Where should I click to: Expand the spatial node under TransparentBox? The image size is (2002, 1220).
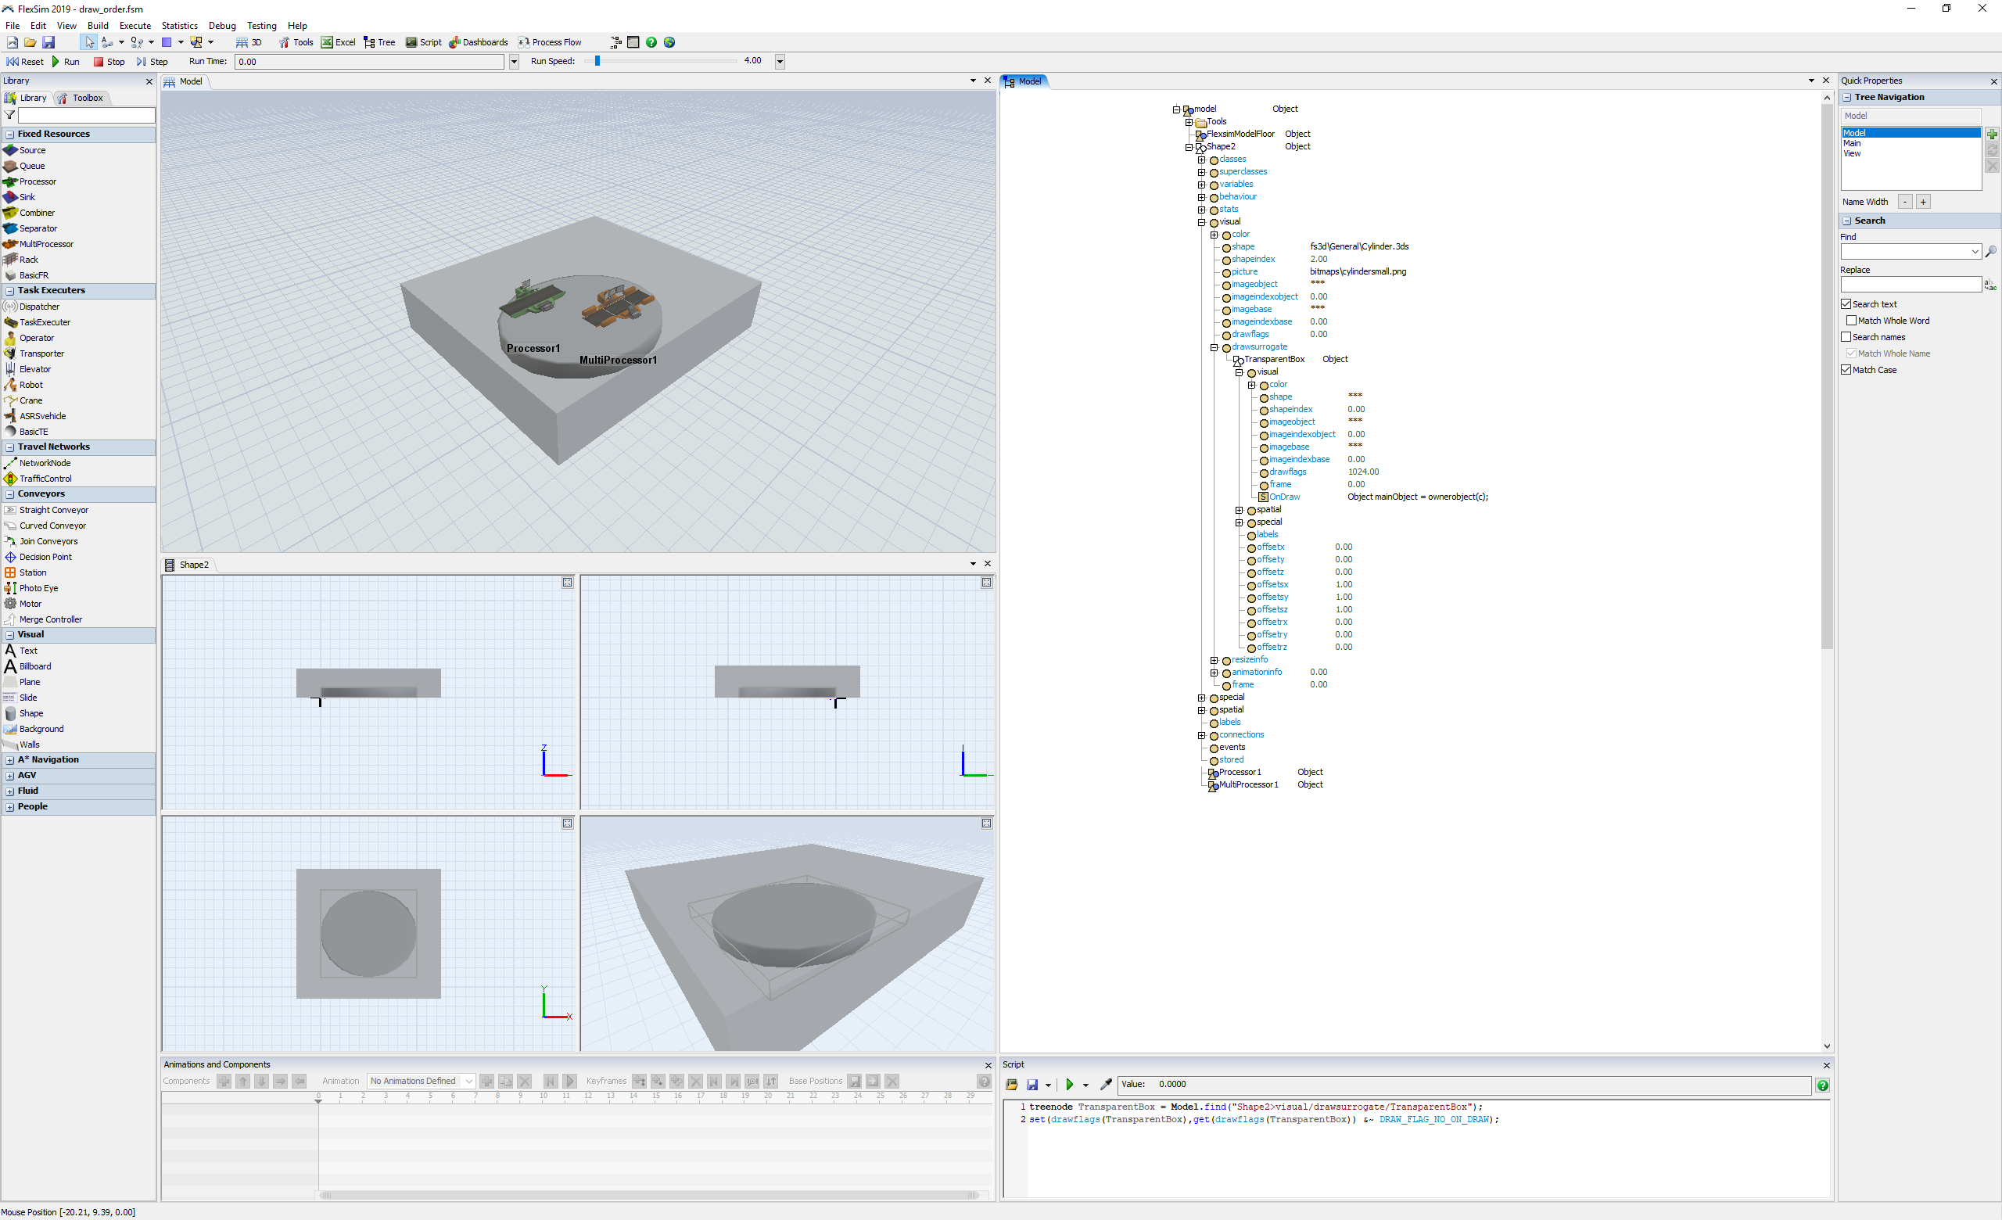pos(1239,510)
